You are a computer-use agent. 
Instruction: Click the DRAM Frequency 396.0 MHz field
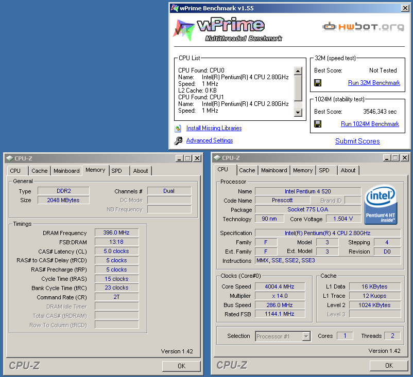pos(116,232)
